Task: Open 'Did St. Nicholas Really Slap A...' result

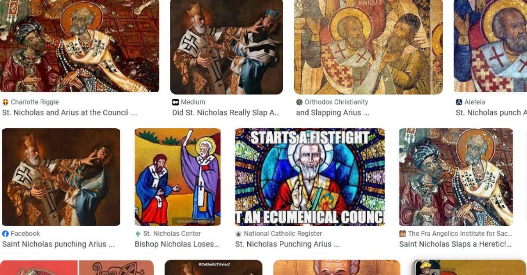Action: (x=226, y=112)
